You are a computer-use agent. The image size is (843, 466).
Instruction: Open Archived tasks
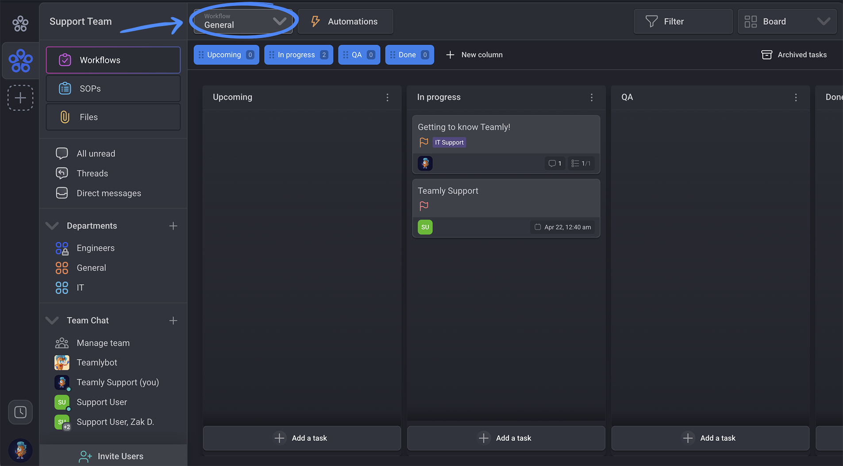click(794, 55)
